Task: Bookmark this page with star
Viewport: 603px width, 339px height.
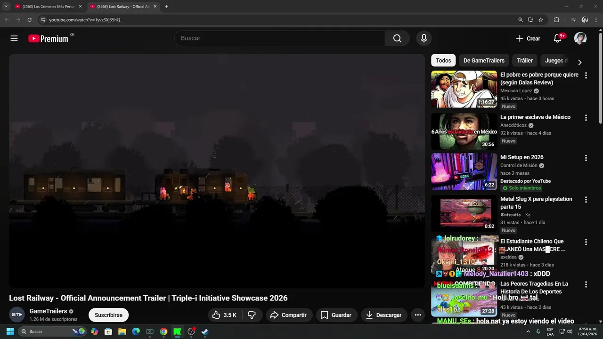Action: (541, 20)
